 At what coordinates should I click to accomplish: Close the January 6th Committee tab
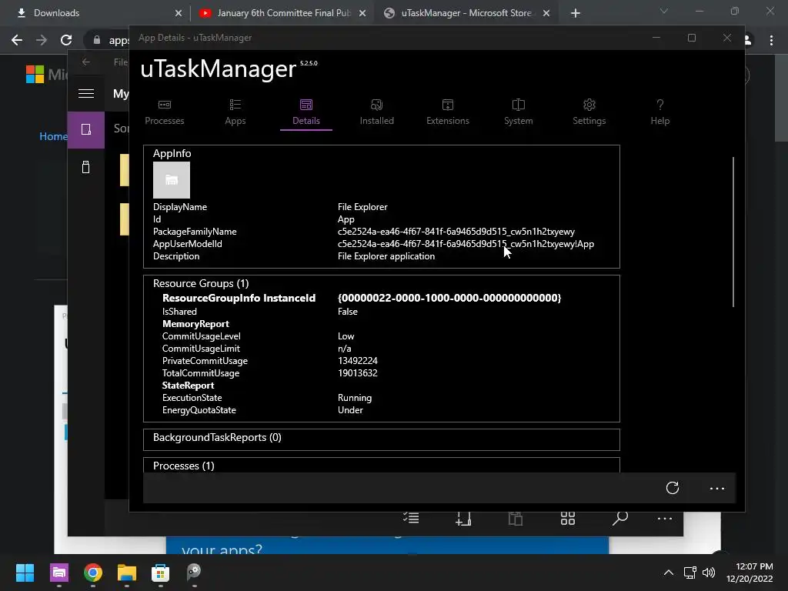click(x=362, y=13)
